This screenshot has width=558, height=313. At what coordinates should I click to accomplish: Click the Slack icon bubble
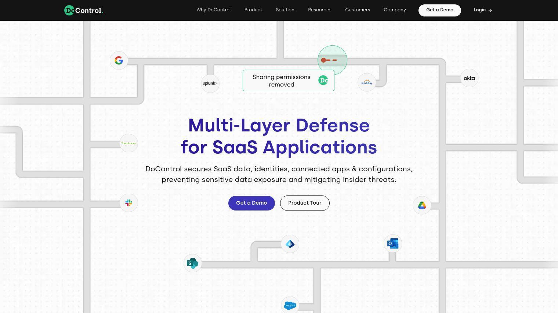click(129, 203)
